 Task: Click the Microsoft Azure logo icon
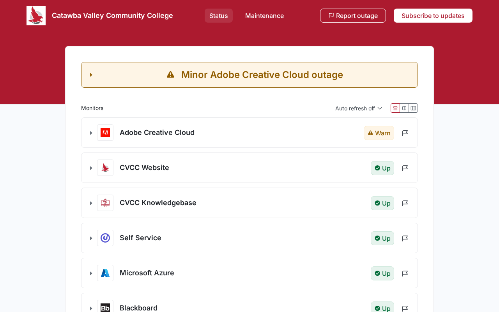pos(105,273)
